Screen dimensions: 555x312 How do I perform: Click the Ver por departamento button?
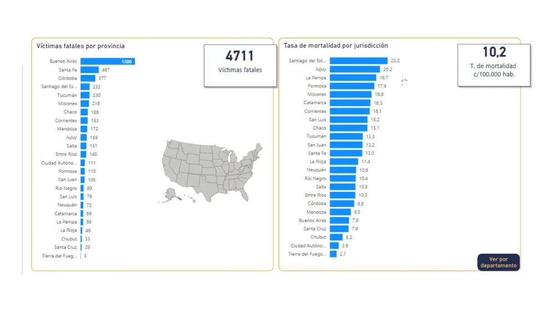click(498, 262)
